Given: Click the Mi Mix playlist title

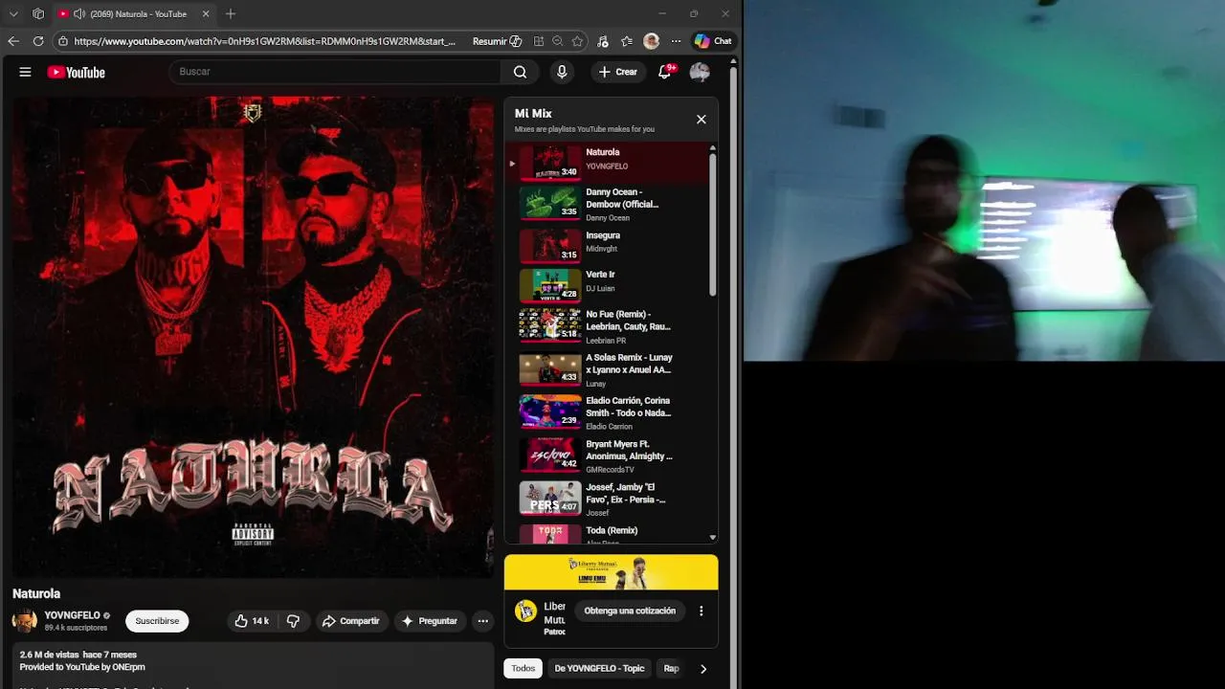Looking at the screenshot, I should (x=533, y=113).
